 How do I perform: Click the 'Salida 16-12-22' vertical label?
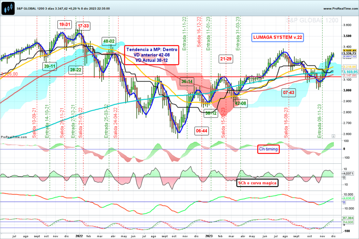(199, 32)
